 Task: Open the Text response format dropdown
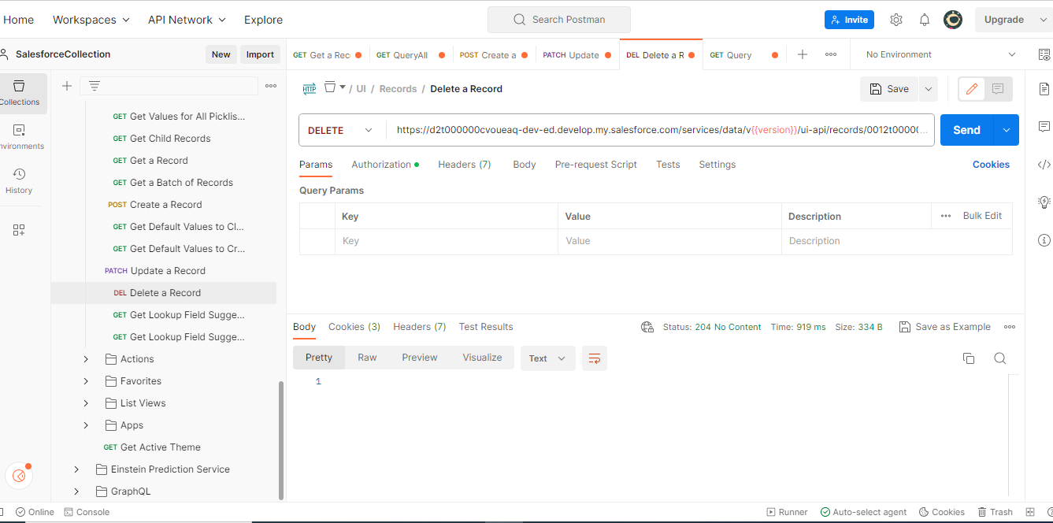(547, 358)
